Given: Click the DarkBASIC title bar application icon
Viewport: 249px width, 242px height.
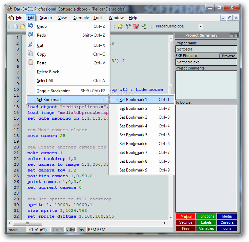Looking at the screenshot, I should click(9, 9).
